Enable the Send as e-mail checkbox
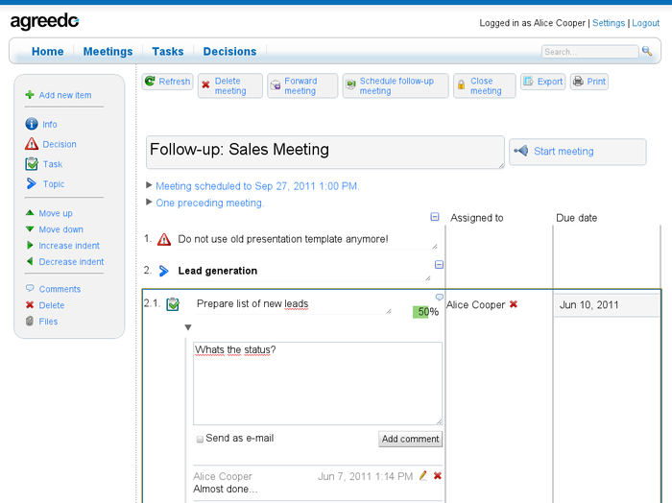Image resolution: width=672 pixels, height=503 pixels. 200,439
